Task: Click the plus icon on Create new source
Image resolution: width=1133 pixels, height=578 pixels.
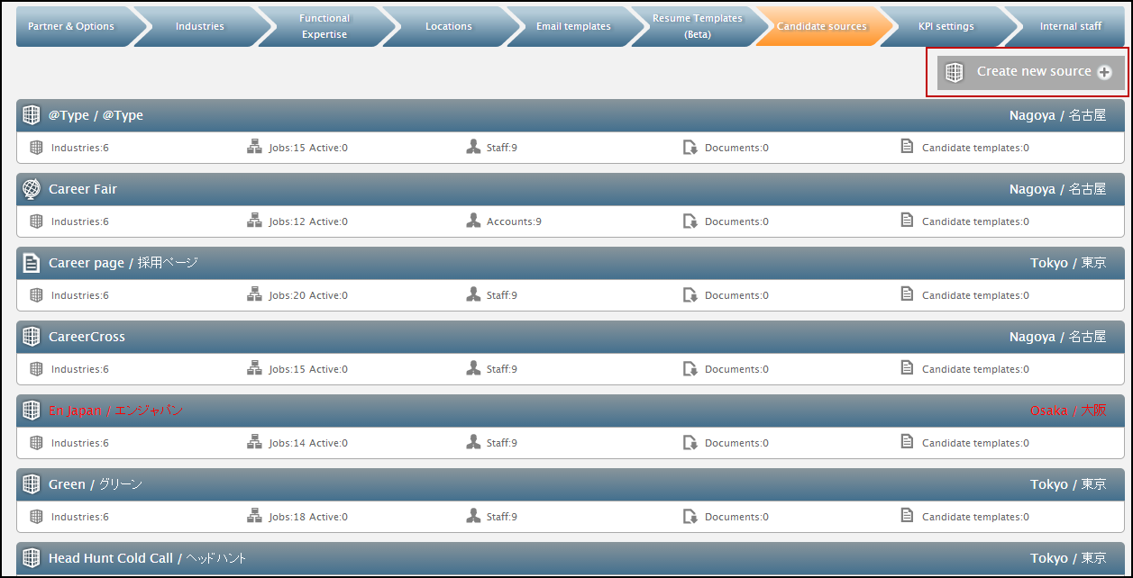Action: click(1104, 72)
